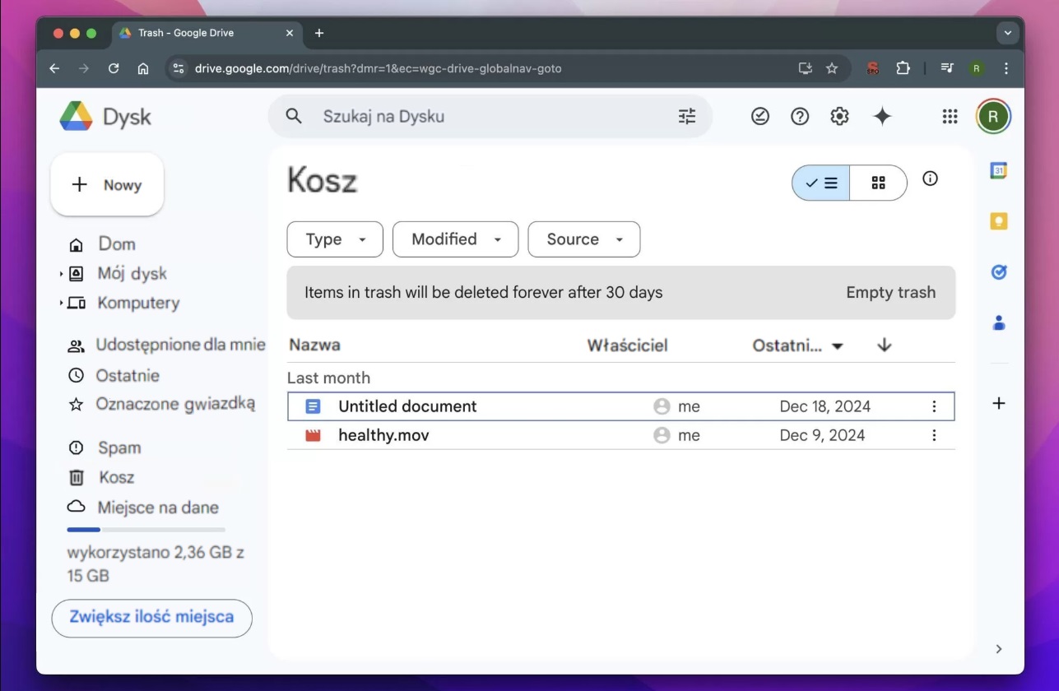The width and height of the screenshot is (1059, 691).
Task: Click the help question mark icon
Action: [800, 117]
